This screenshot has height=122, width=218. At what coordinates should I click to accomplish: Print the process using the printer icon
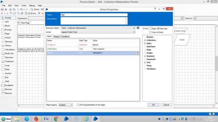tap(6, 9)
